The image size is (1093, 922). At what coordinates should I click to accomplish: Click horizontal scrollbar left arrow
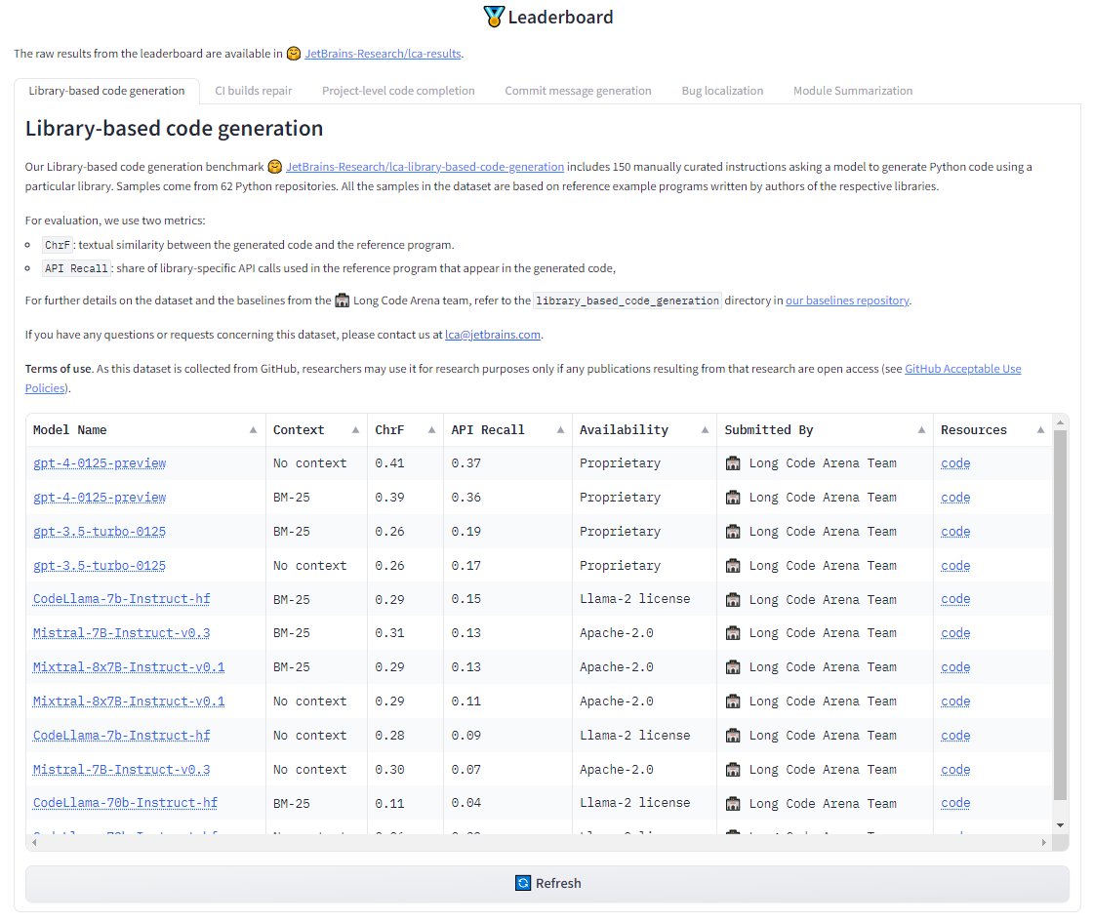pyautogui.click(x=34, y=843)
